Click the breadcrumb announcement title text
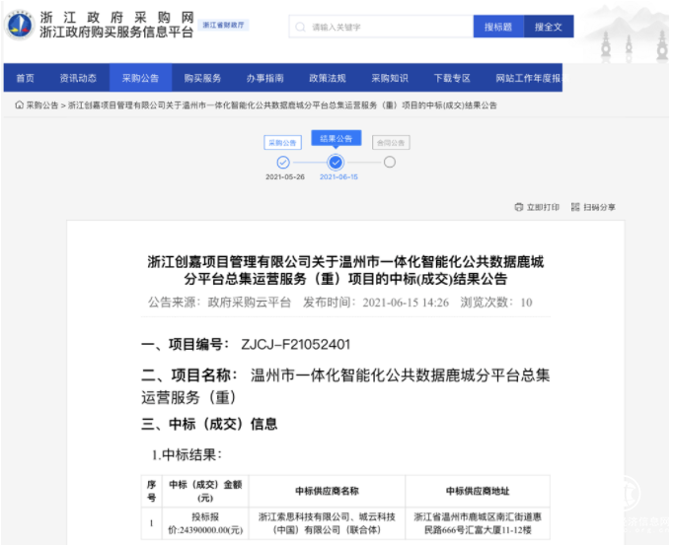This screenshot has width=674, height=545. click(x=282, y=105)
